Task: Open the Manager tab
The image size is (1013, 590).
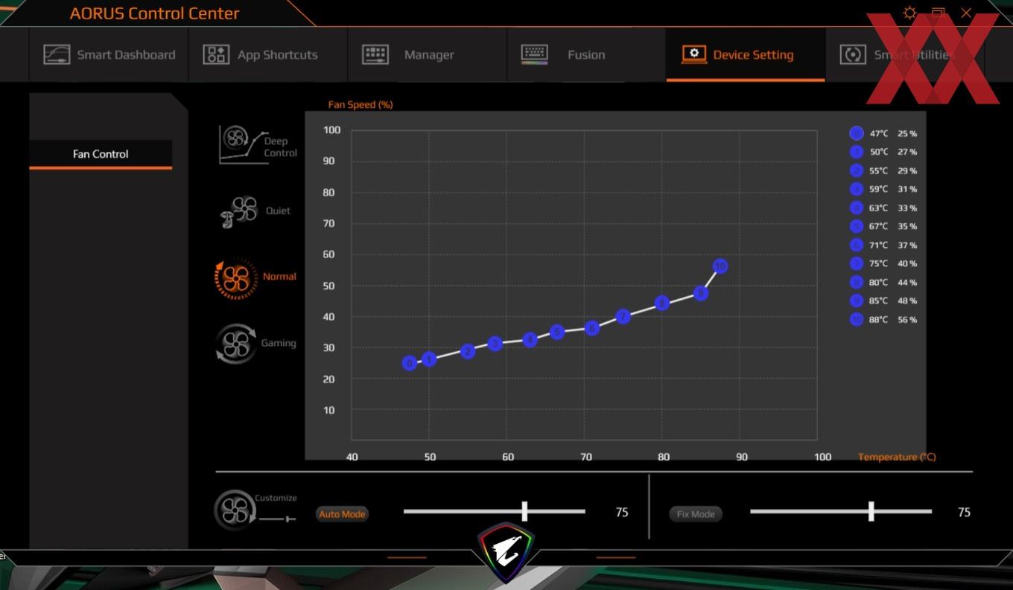Action: [x=427, y=54]
